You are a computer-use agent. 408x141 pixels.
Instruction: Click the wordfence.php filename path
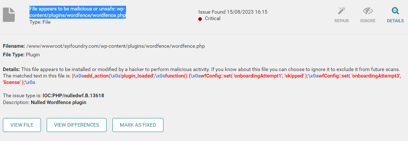point(116,46)
